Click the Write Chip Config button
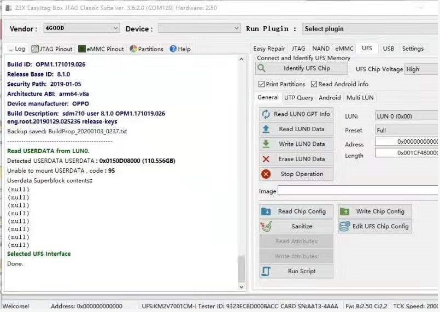Image resolution: width=440 pixels, height=312 pixels. click(375, 211)
